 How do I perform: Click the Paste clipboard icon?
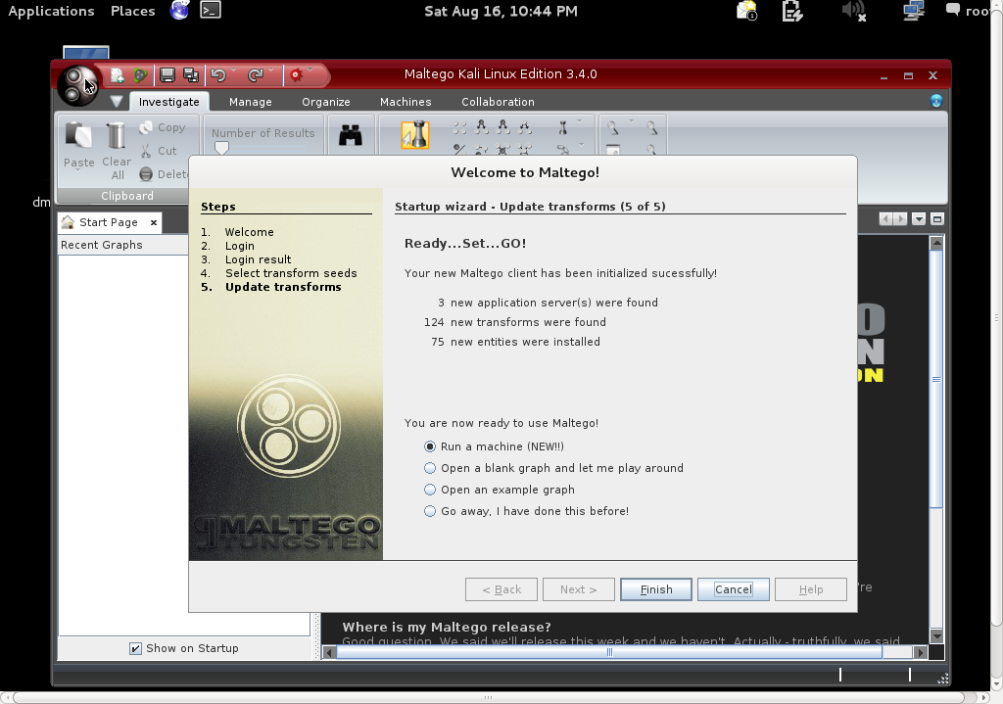click(78, 135)
